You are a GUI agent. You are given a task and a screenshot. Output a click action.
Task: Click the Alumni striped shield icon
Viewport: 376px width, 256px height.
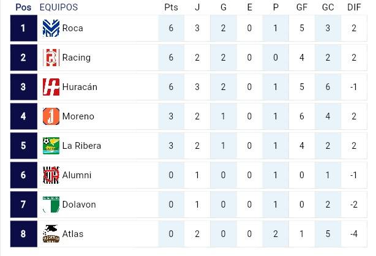point(50,175)
